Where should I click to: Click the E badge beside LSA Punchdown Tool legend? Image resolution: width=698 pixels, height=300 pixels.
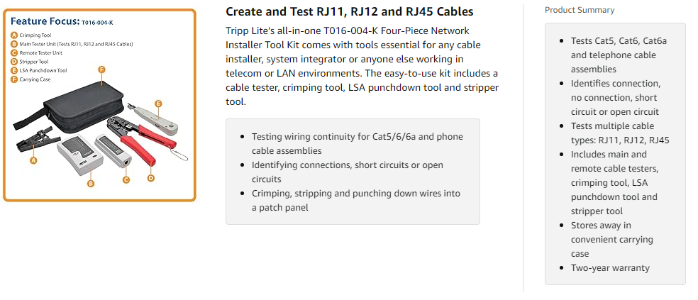tap(13, 71)
